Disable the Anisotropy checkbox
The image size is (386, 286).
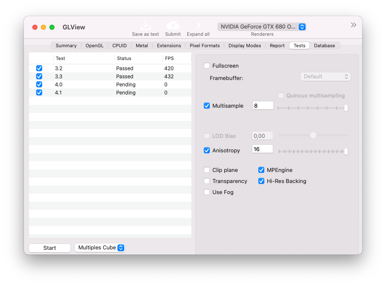207,150
